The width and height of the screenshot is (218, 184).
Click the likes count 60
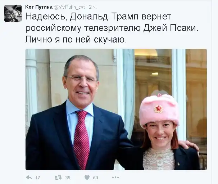click(x=95, y=178)
